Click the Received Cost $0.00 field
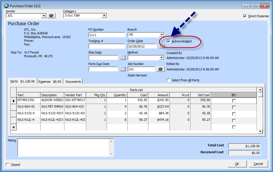Image resolution: width=273 pixels, height=172 pixels. tap(244, 153)
